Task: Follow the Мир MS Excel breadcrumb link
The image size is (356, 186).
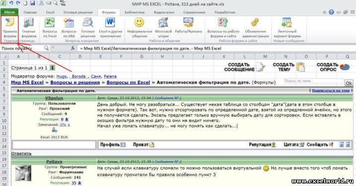Action: (27, 82)
